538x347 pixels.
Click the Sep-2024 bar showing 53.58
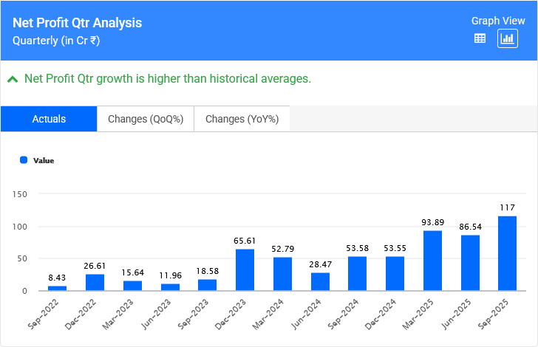pyautogui.click(x=358, y=273)
